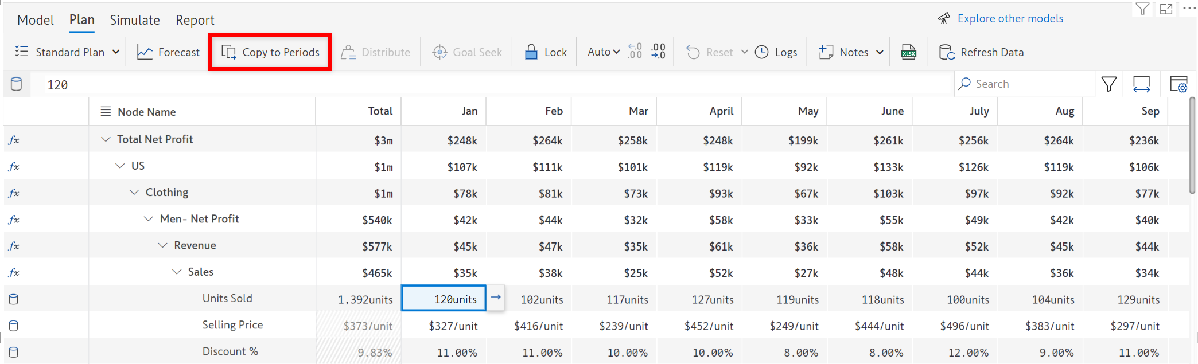
Task: Click the arrow next to 120units cell
Action: (496, 298)
